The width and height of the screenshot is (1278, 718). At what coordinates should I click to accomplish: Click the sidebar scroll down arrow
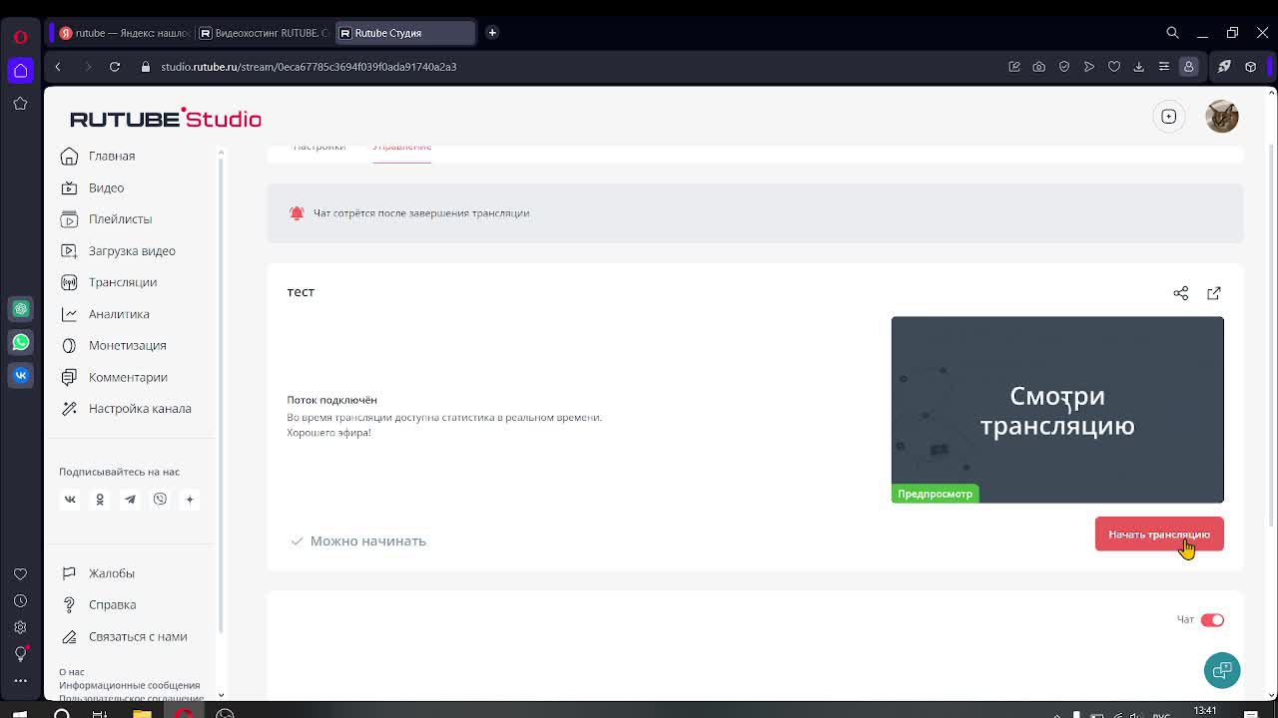pos(221,695)
